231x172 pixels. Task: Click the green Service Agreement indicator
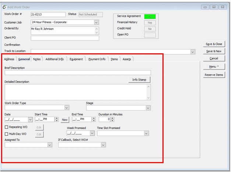tap(150, 17)
